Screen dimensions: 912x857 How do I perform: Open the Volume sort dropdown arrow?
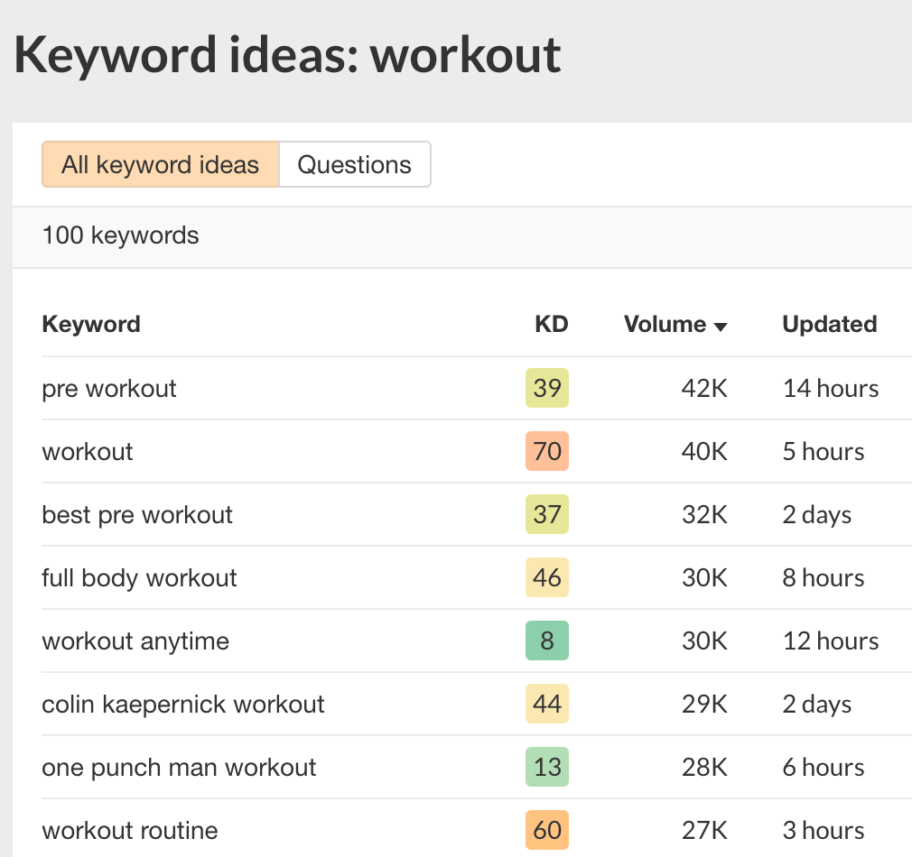pyautogui.click(x=721, y=327)
